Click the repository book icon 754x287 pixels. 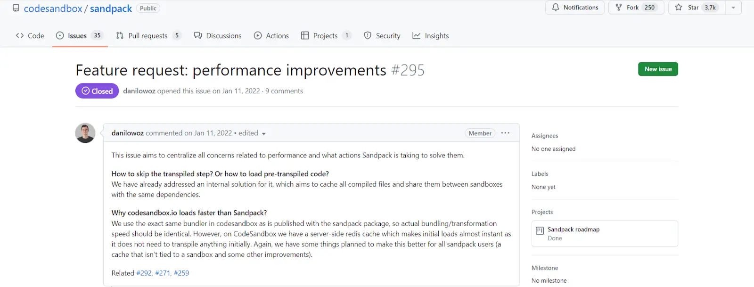16,8
